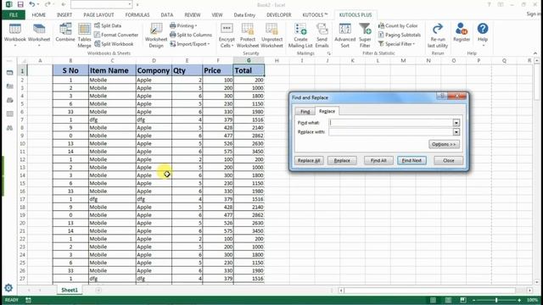Click the Combine workbooks icon
Viewport: 543px width, 305px height.
[x=65, y=33]
